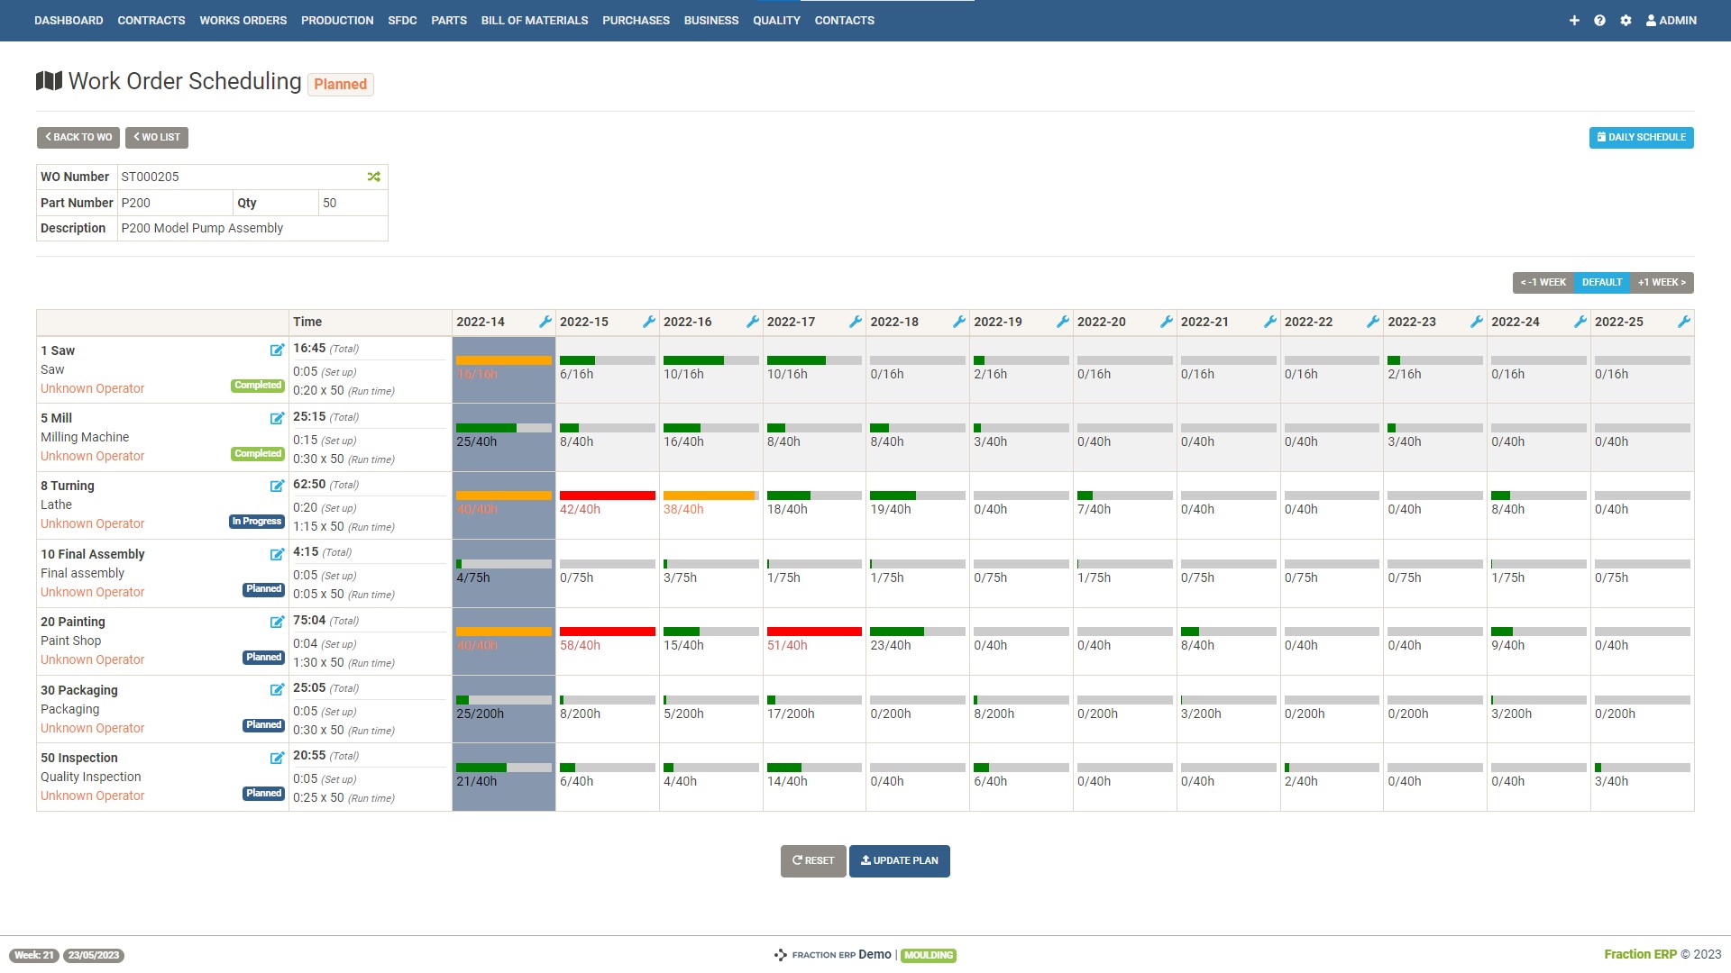
Task: Shift schedule forward with +1 WEEK
Action: click(1662, 282)
